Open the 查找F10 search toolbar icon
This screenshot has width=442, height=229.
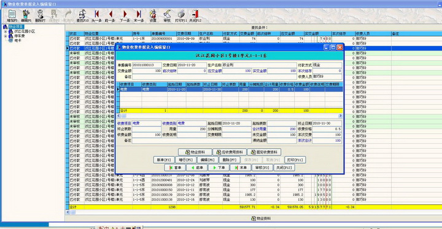pos(83,16)
